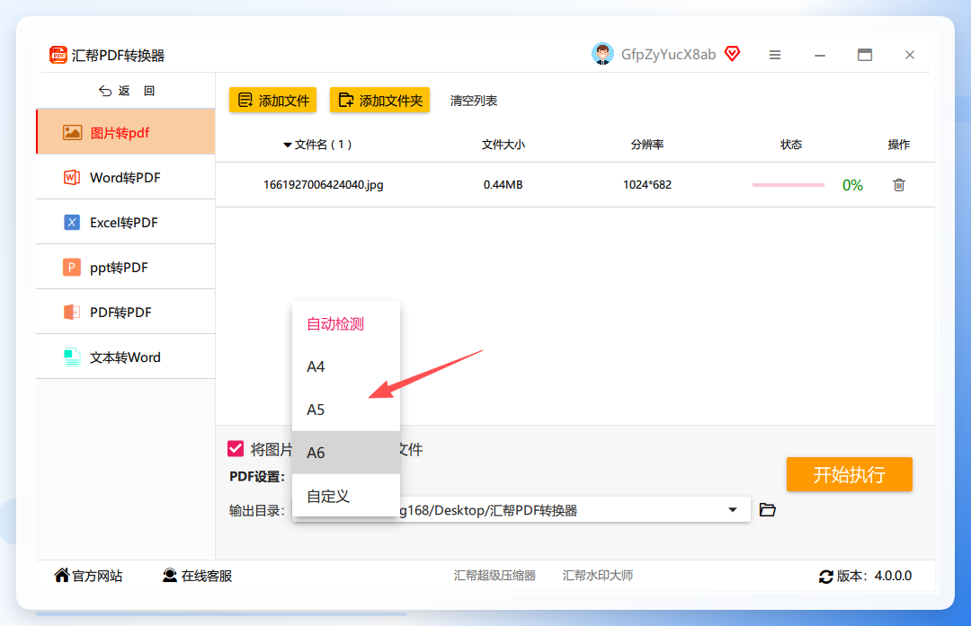Click the 添加文件夹 button
This screenshot has height=626, width=971.
(380, 101)
